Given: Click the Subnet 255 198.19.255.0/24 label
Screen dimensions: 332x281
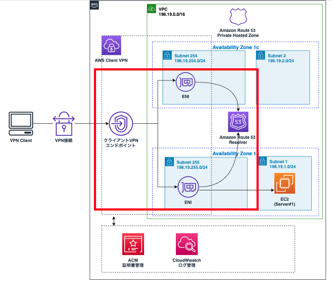Looking at the screenshot, I should click(x=192, y=165).
